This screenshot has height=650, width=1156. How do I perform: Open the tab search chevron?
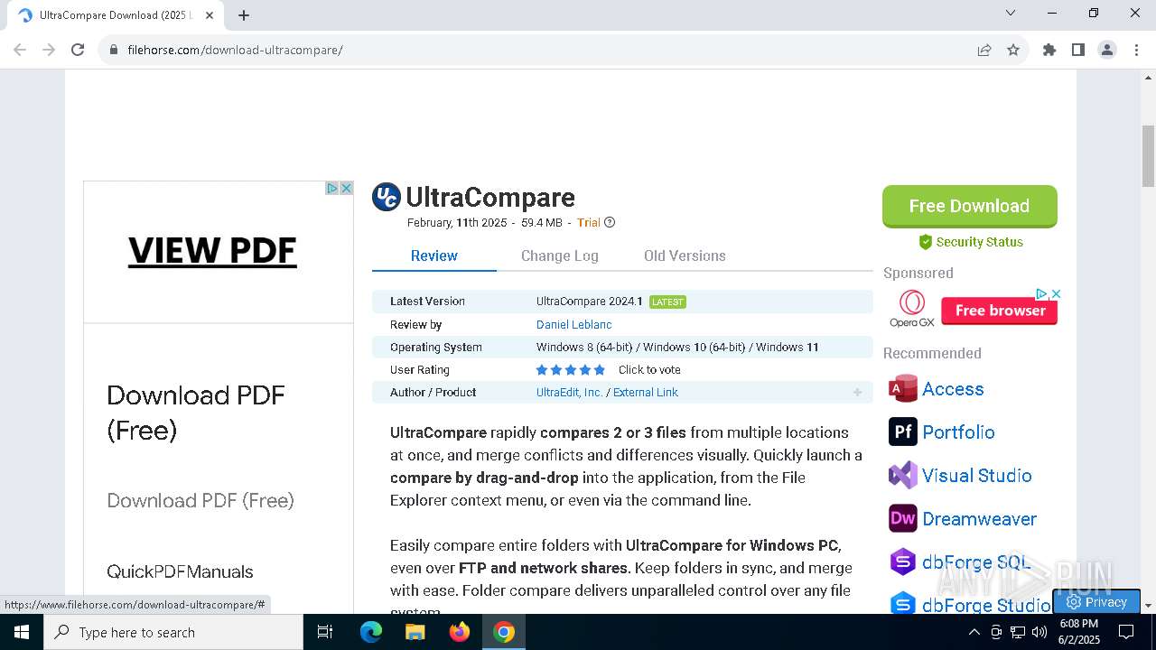click(1011, 13)
